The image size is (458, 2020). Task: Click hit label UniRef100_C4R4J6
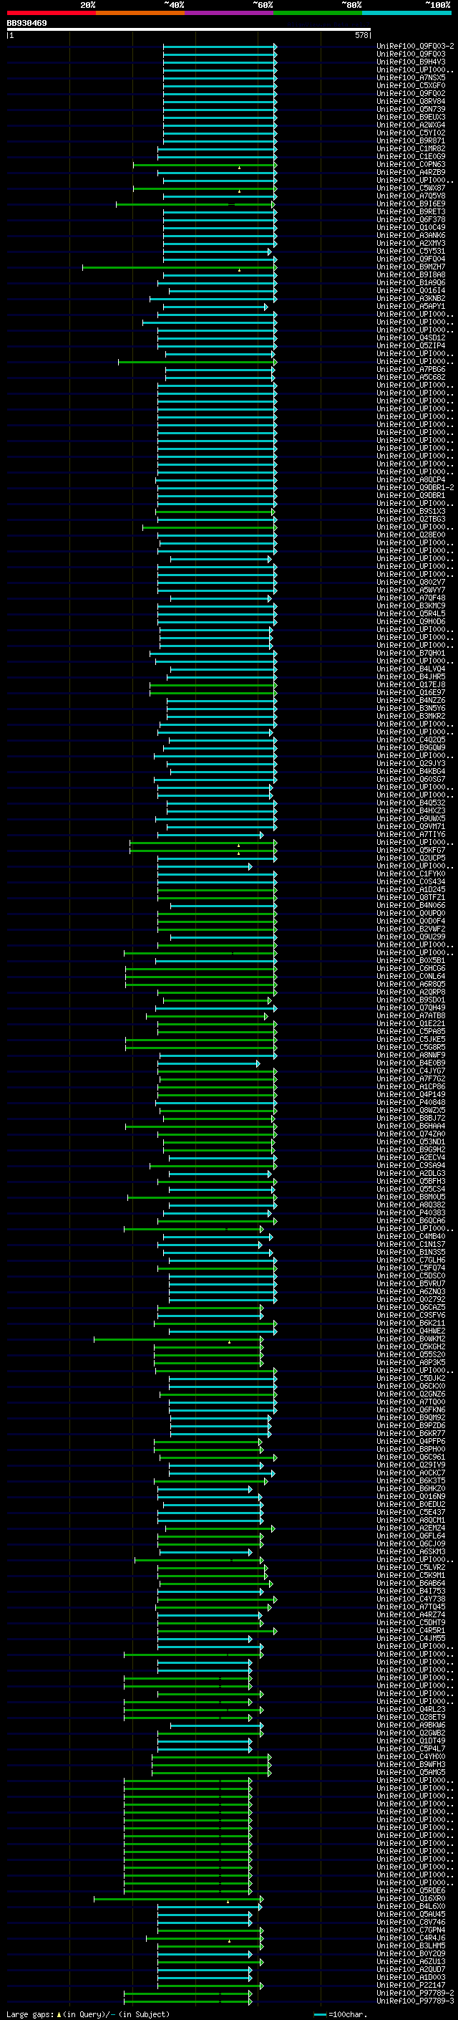pos(411,1938)
